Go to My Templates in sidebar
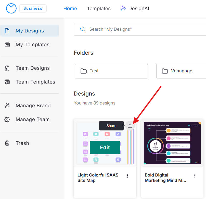 (32, 44)
